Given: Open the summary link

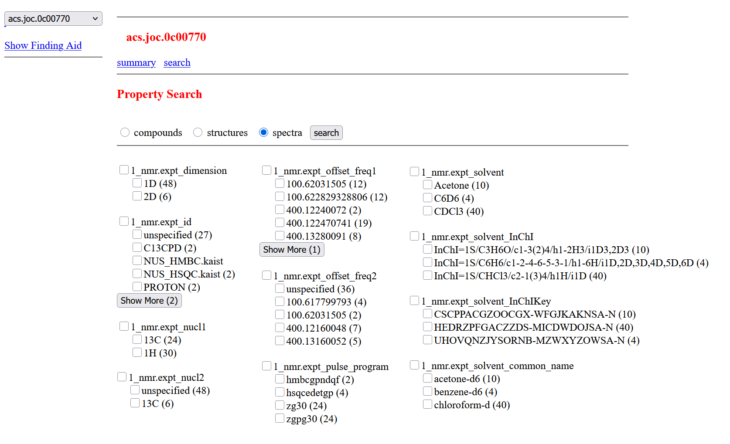Looking at the screenshot, I should (x=136, y=63).
